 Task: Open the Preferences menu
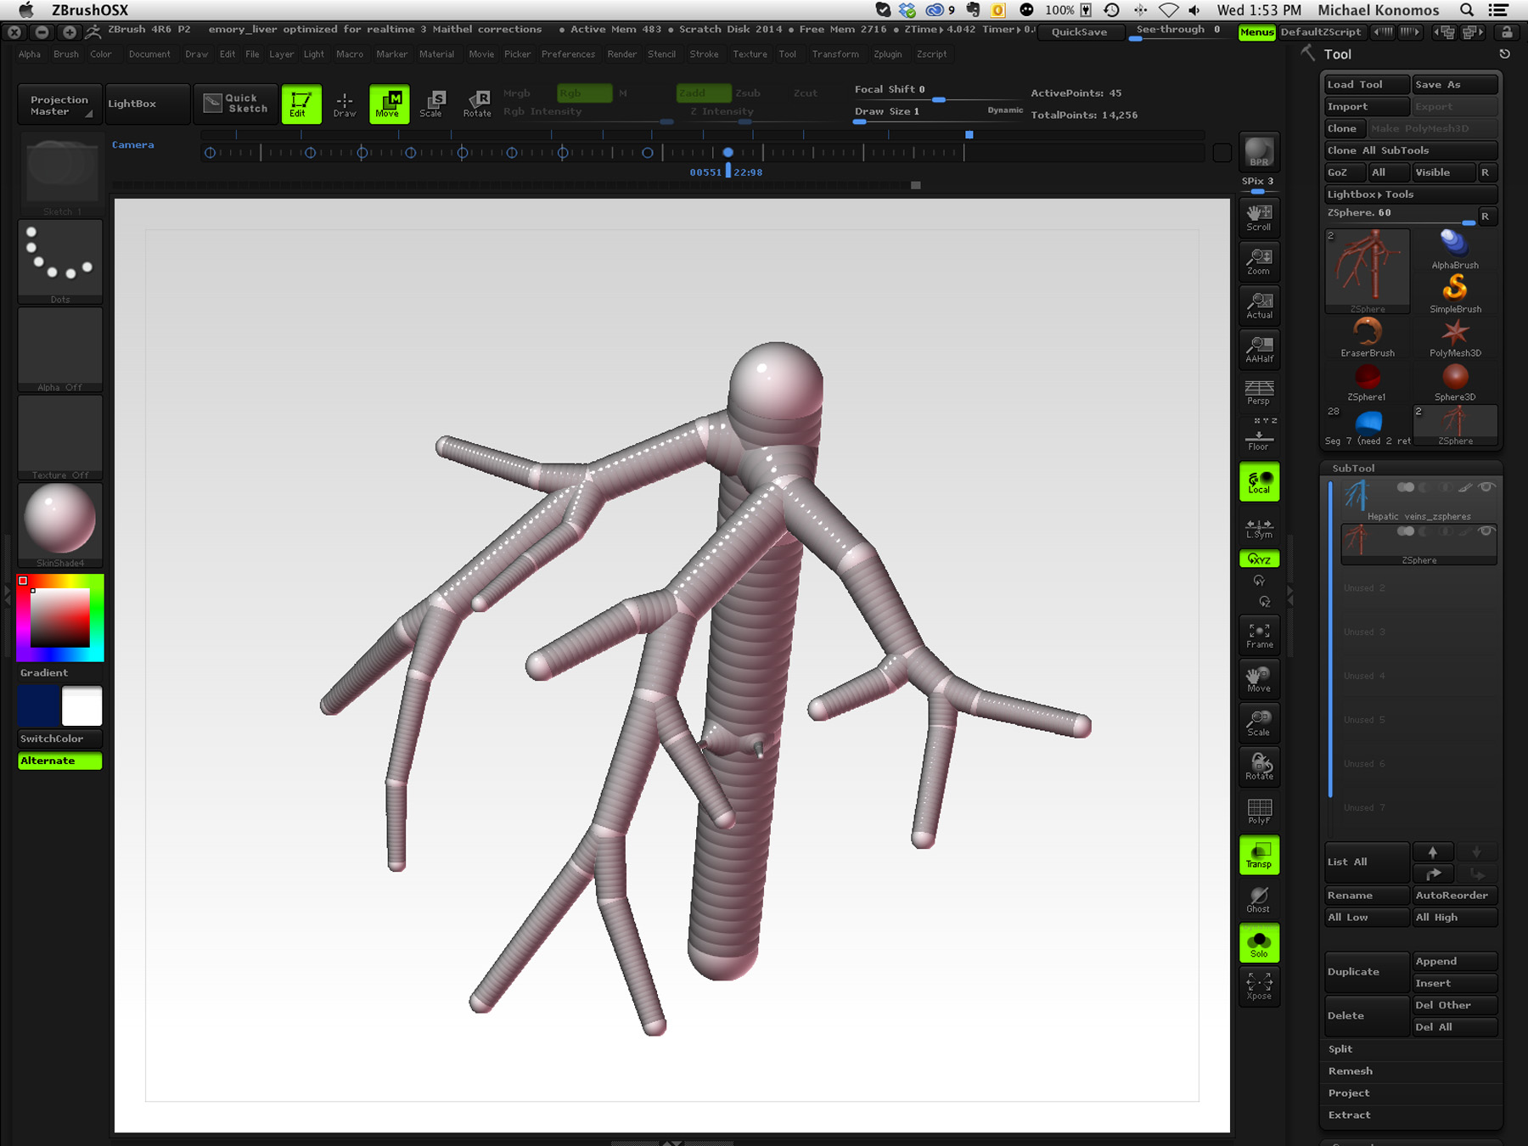(568, 54)
